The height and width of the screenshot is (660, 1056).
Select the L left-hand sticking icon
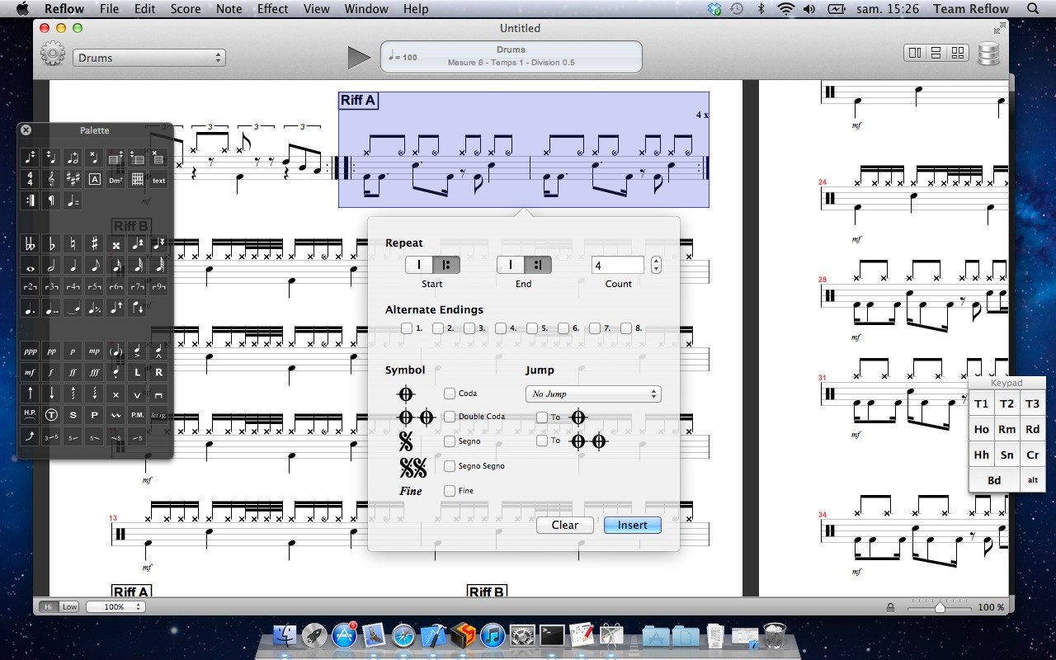137,373
